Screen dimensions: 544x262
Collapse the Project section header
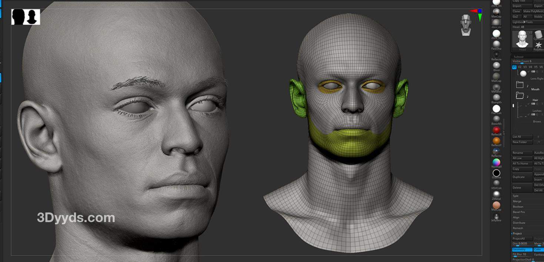coord(518,234)
